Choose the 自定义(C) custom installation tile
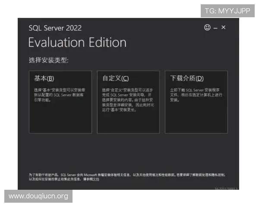The width and height of the screenshot is (259, 207). click(x=128, y=102)
